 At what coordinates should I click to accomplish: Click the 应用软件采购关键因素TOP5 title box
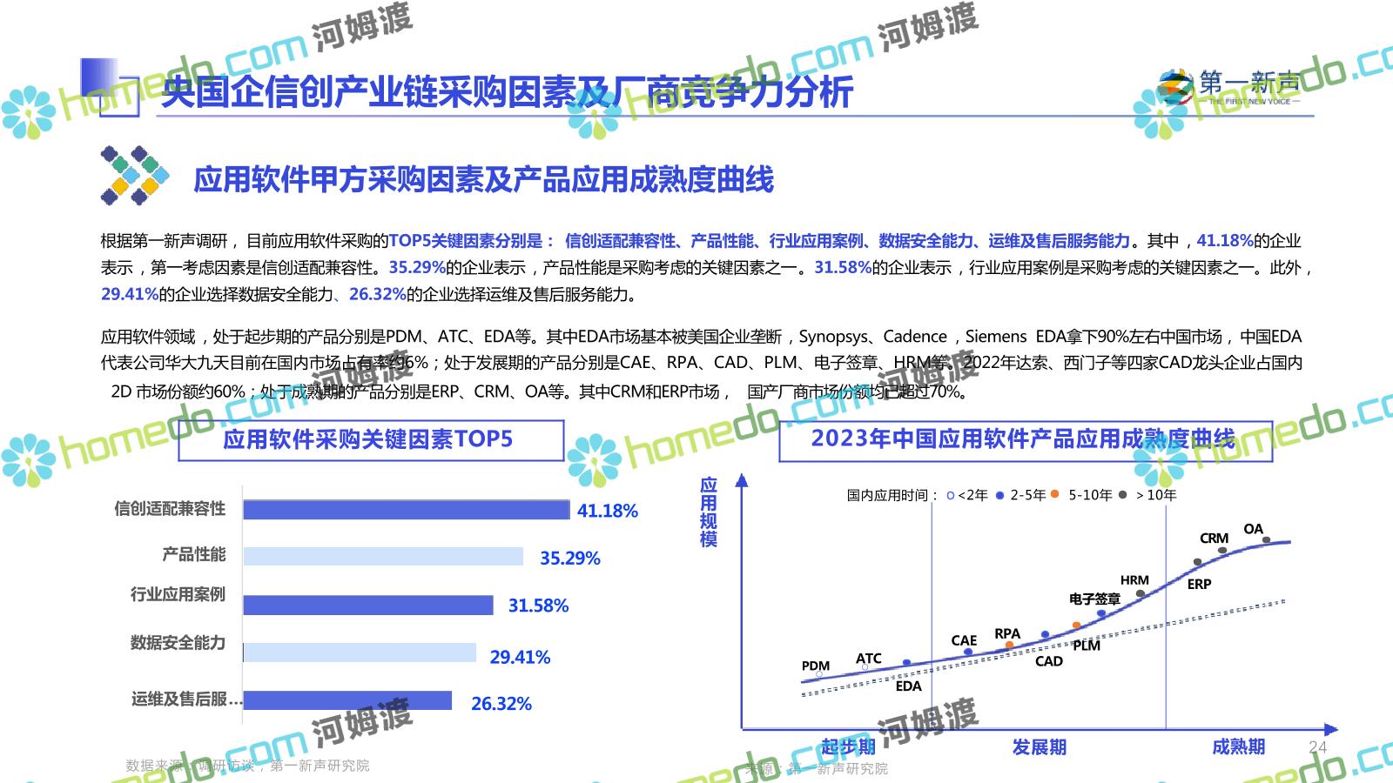pos(371,440)
